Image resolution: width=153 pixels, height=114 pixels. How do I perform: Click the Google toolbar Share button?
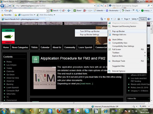coord(78,10)
